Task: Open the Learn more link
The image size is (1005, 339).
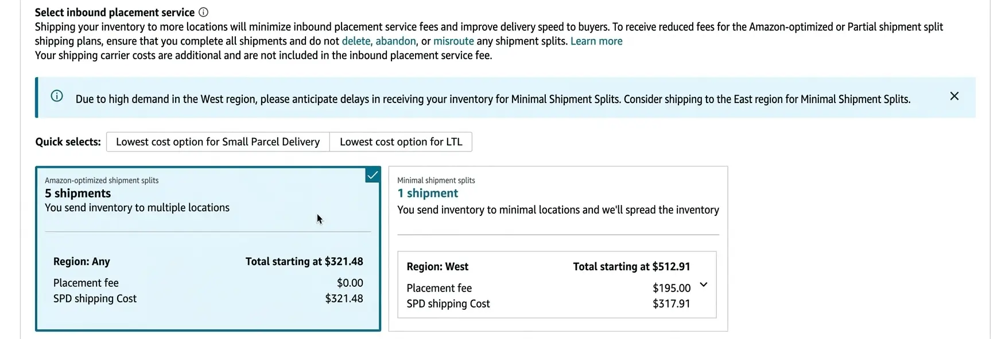Action: [x=596, y=41]
